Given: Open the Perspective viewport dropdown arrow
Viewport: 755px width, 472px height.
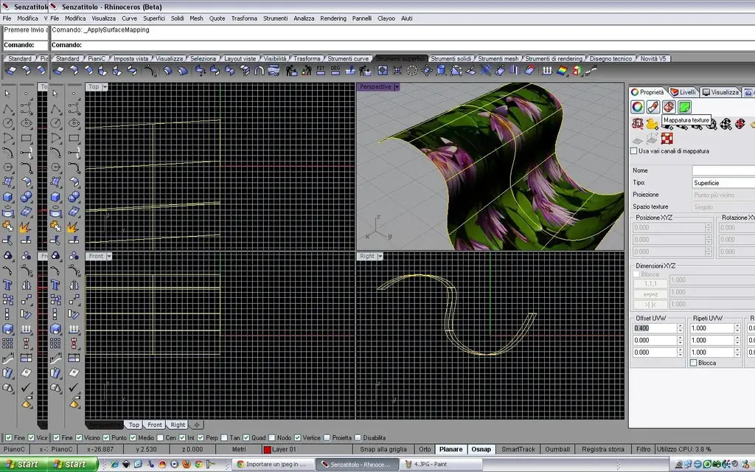Looking at the screenshot, I should click(397, 87).
